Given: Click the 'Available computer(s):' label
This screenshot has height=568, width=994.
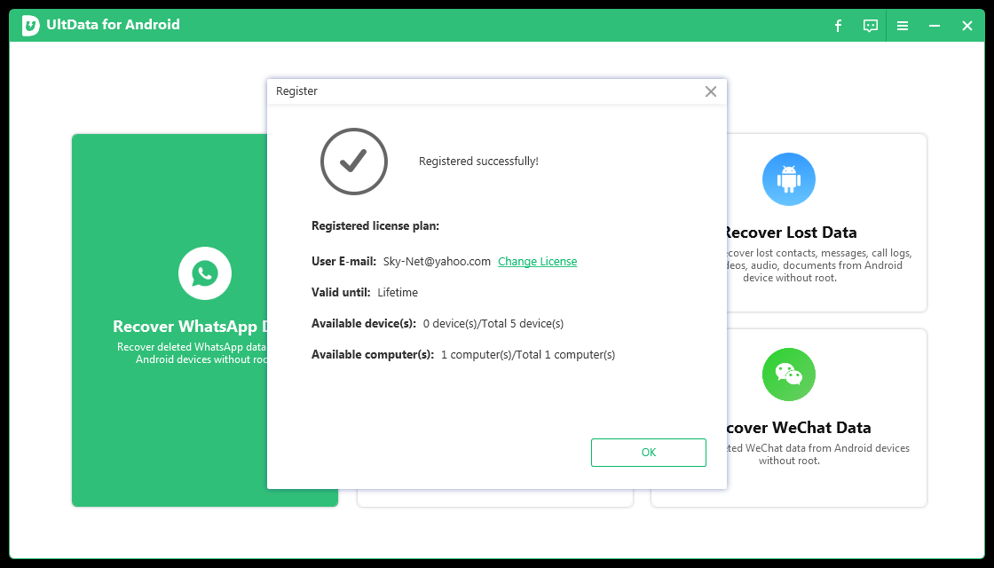Looking at the screenshot, I should [x=373, y=354].
